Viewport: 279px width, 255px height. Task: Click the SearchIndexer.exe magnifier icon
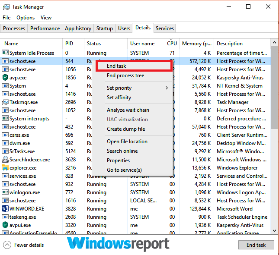coord(5,159)
